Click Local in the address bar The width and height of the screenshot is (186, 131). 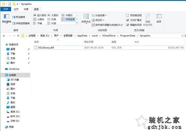[95, 36]
